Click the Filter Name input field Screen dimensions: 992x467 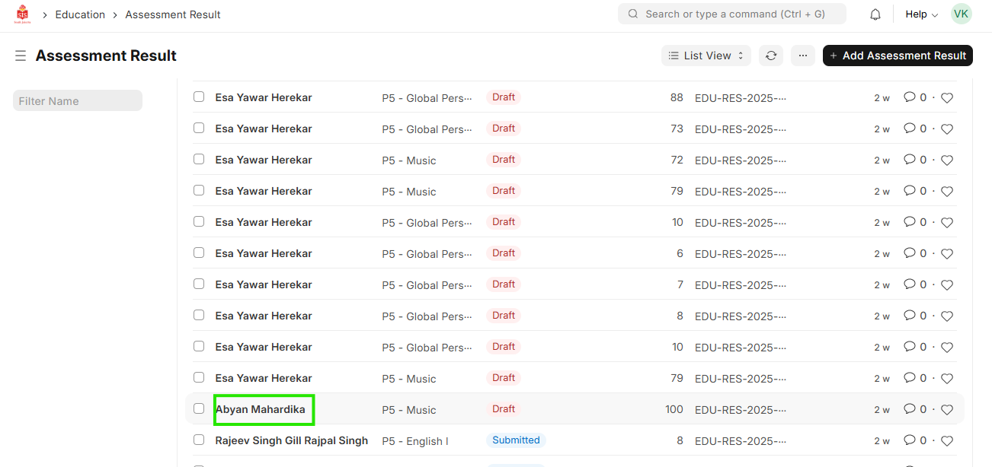[78, 101]
